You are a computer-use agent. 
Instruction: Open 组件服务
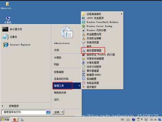102,87
